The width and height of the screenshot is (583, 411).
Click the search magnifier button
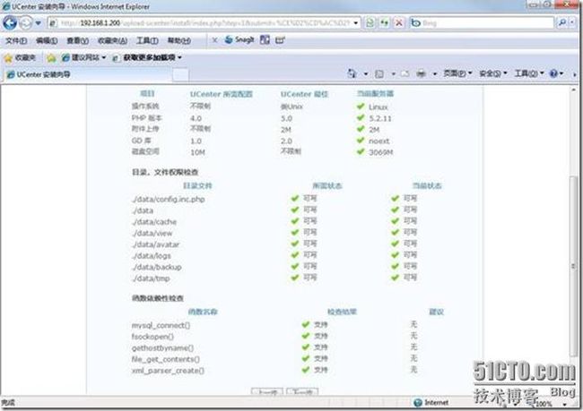(x=562, y=23)
